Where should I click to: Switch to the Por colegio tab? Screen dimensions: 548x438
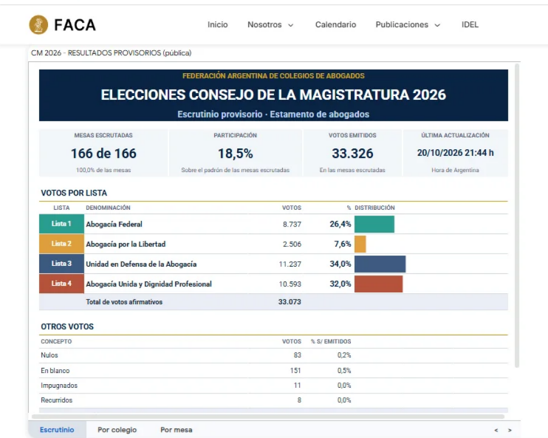pyautogui.click(x=117, y=430)
